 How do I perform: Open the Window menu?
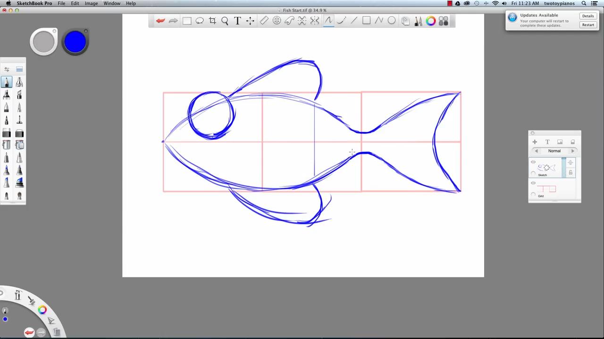click(112, 3)
